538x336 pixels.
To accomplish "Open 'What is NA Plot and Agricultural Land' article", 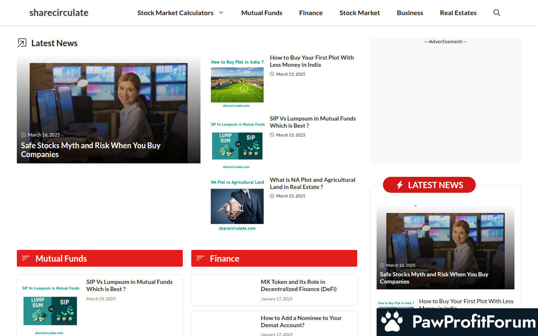I will 312,183.
